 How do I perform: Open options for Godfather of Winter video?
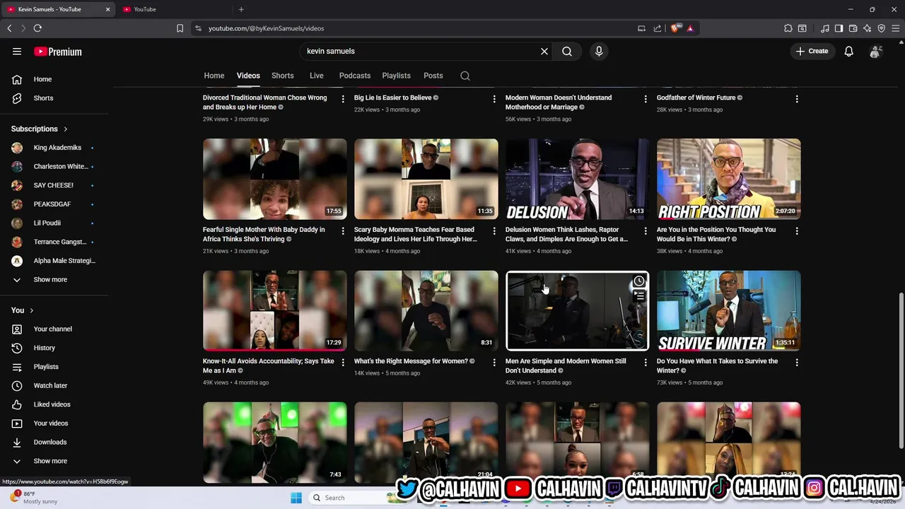797,99
